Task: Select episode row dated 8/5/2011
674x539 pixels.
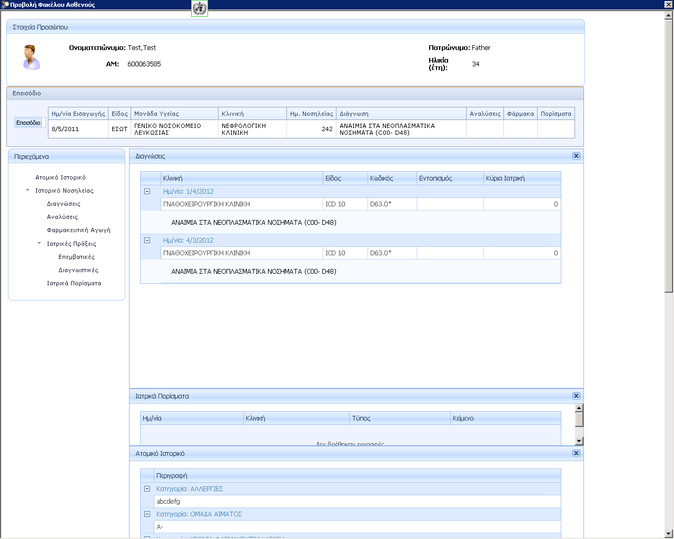Action: [311, 129]
